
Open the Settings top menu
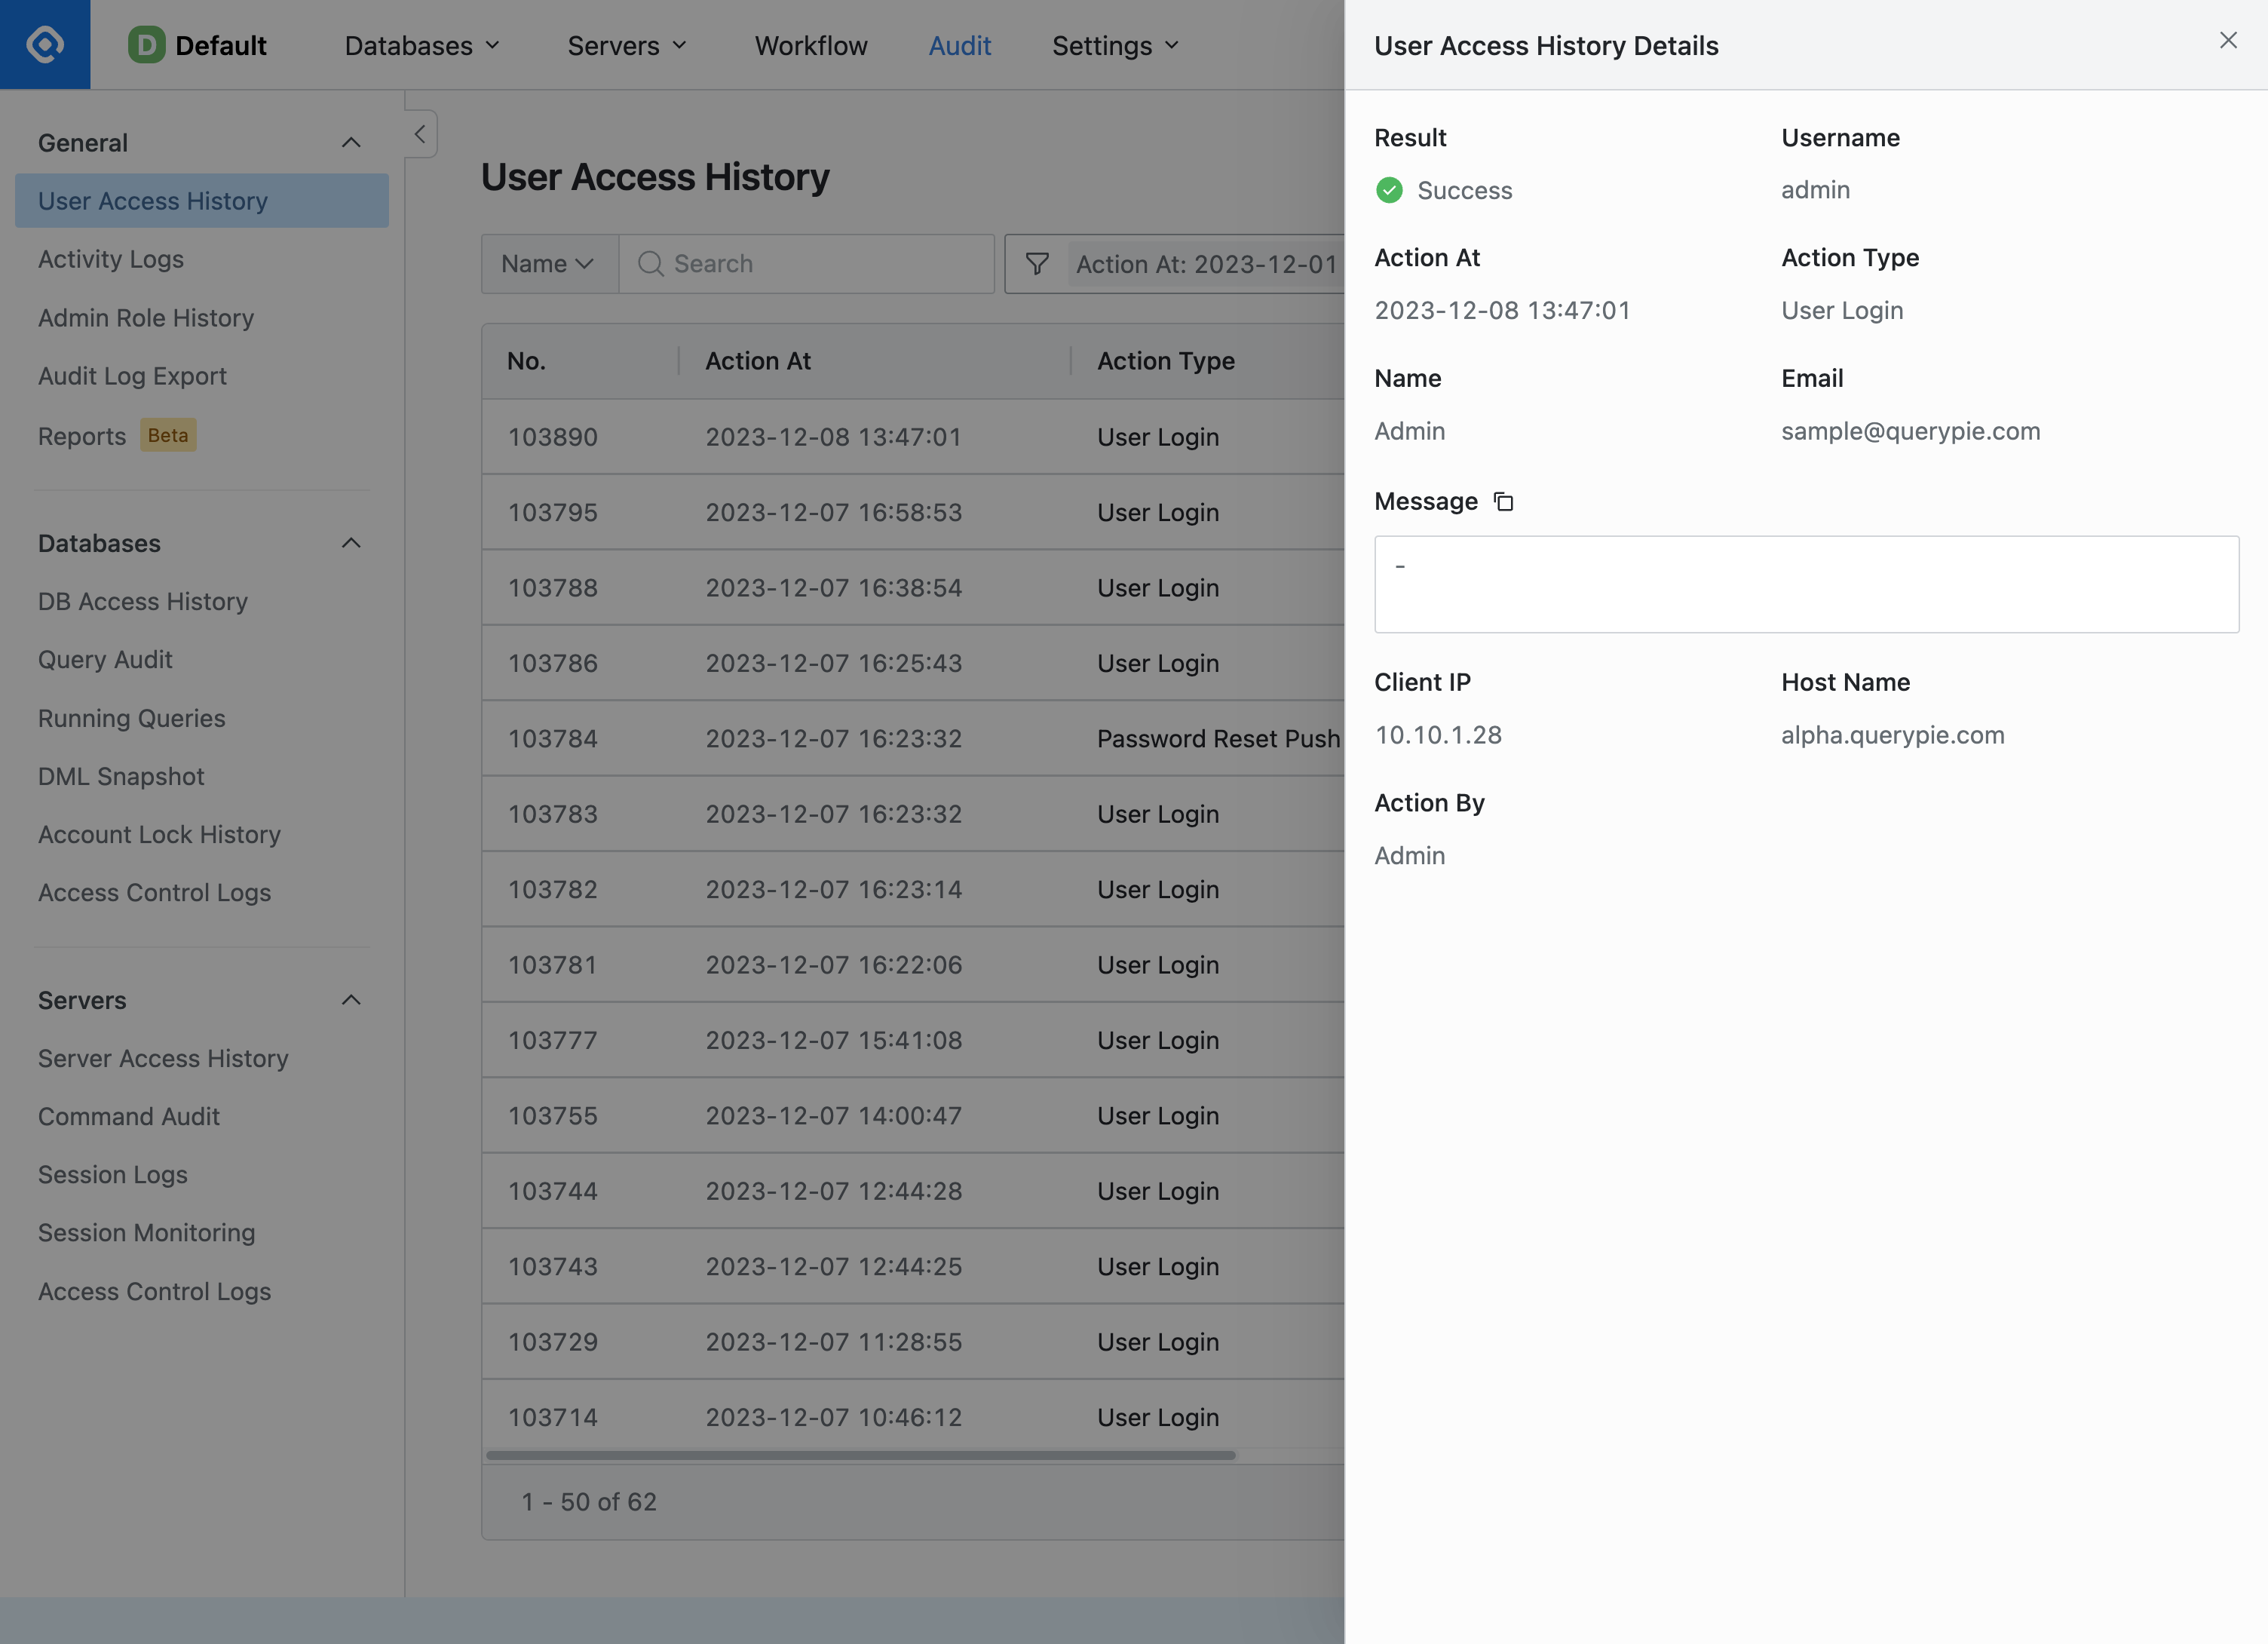(x=1116, y=45)
